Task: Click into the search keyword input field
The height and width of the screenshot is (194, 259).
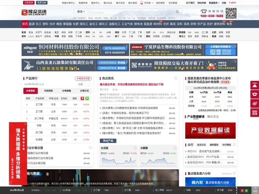Action: 131,12
